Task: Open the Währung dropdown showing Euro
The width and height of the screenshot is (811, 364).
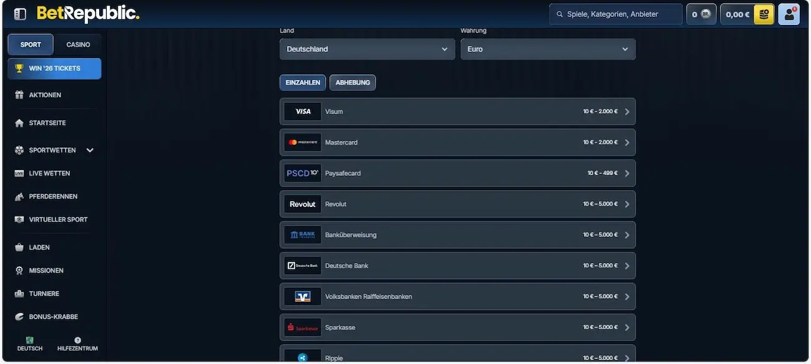Action: tap(548, 49)
